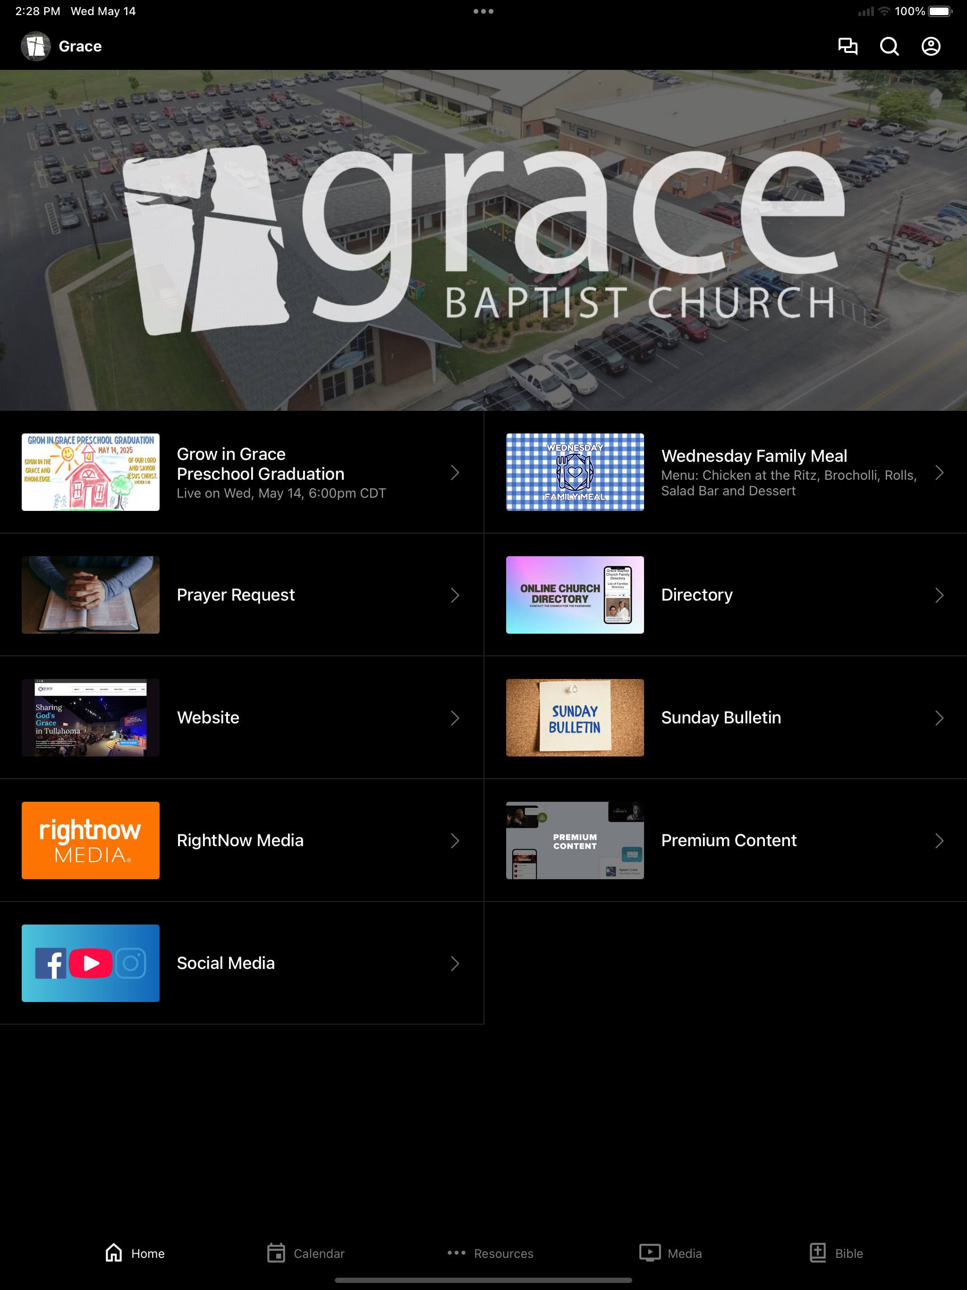Switch to the Bible tab label
This screenshot has height=1290, width=967.
pyautogui.click(x=848, y=1253)
